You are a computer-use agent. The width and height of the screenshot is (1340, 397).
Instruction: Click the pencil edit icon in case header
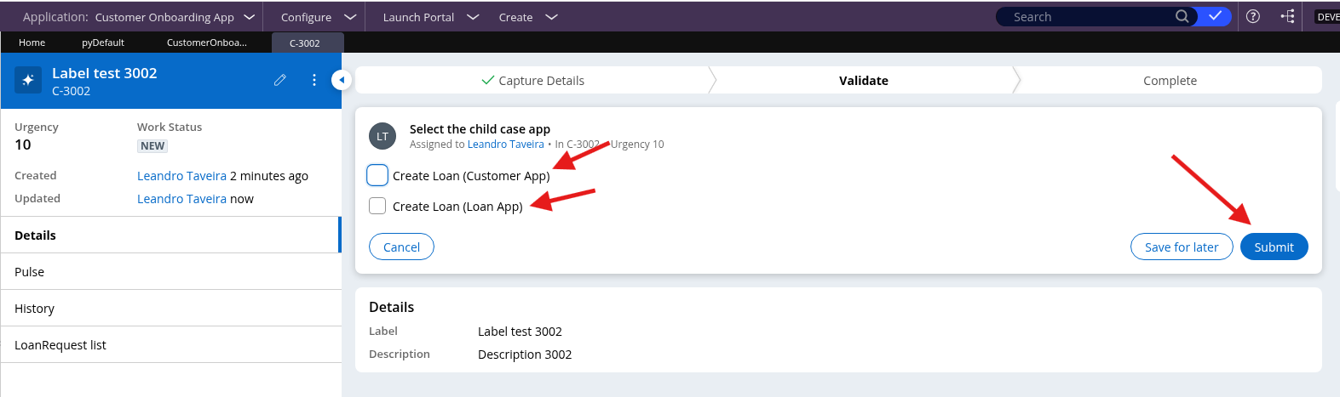point(279,80)
